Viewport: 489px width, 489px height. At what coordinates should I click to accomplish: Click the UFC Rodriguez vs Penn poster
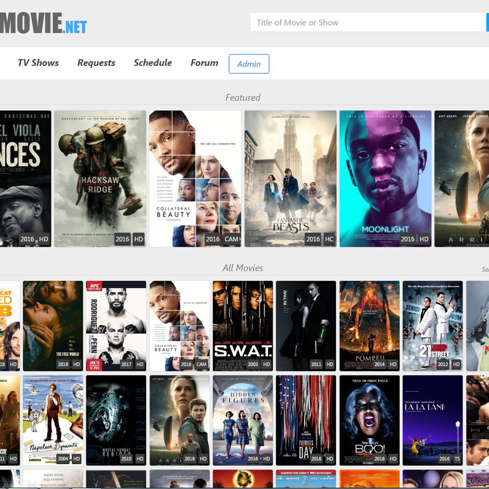tap(116, 326)
